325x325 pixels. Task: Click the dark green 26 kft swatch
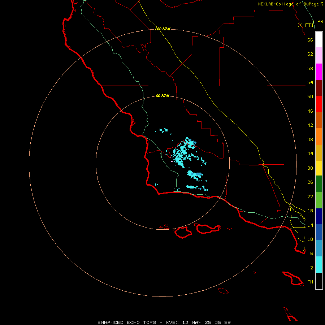[x=319, y=184]
